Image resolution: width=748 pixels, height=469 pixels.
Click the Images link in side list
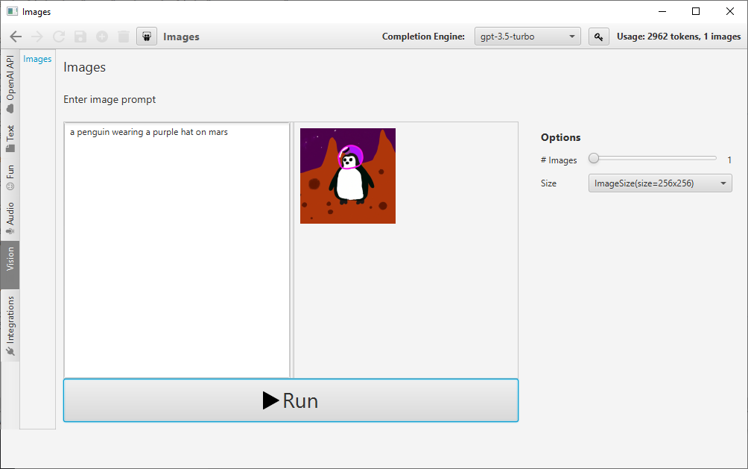(37, 59)
